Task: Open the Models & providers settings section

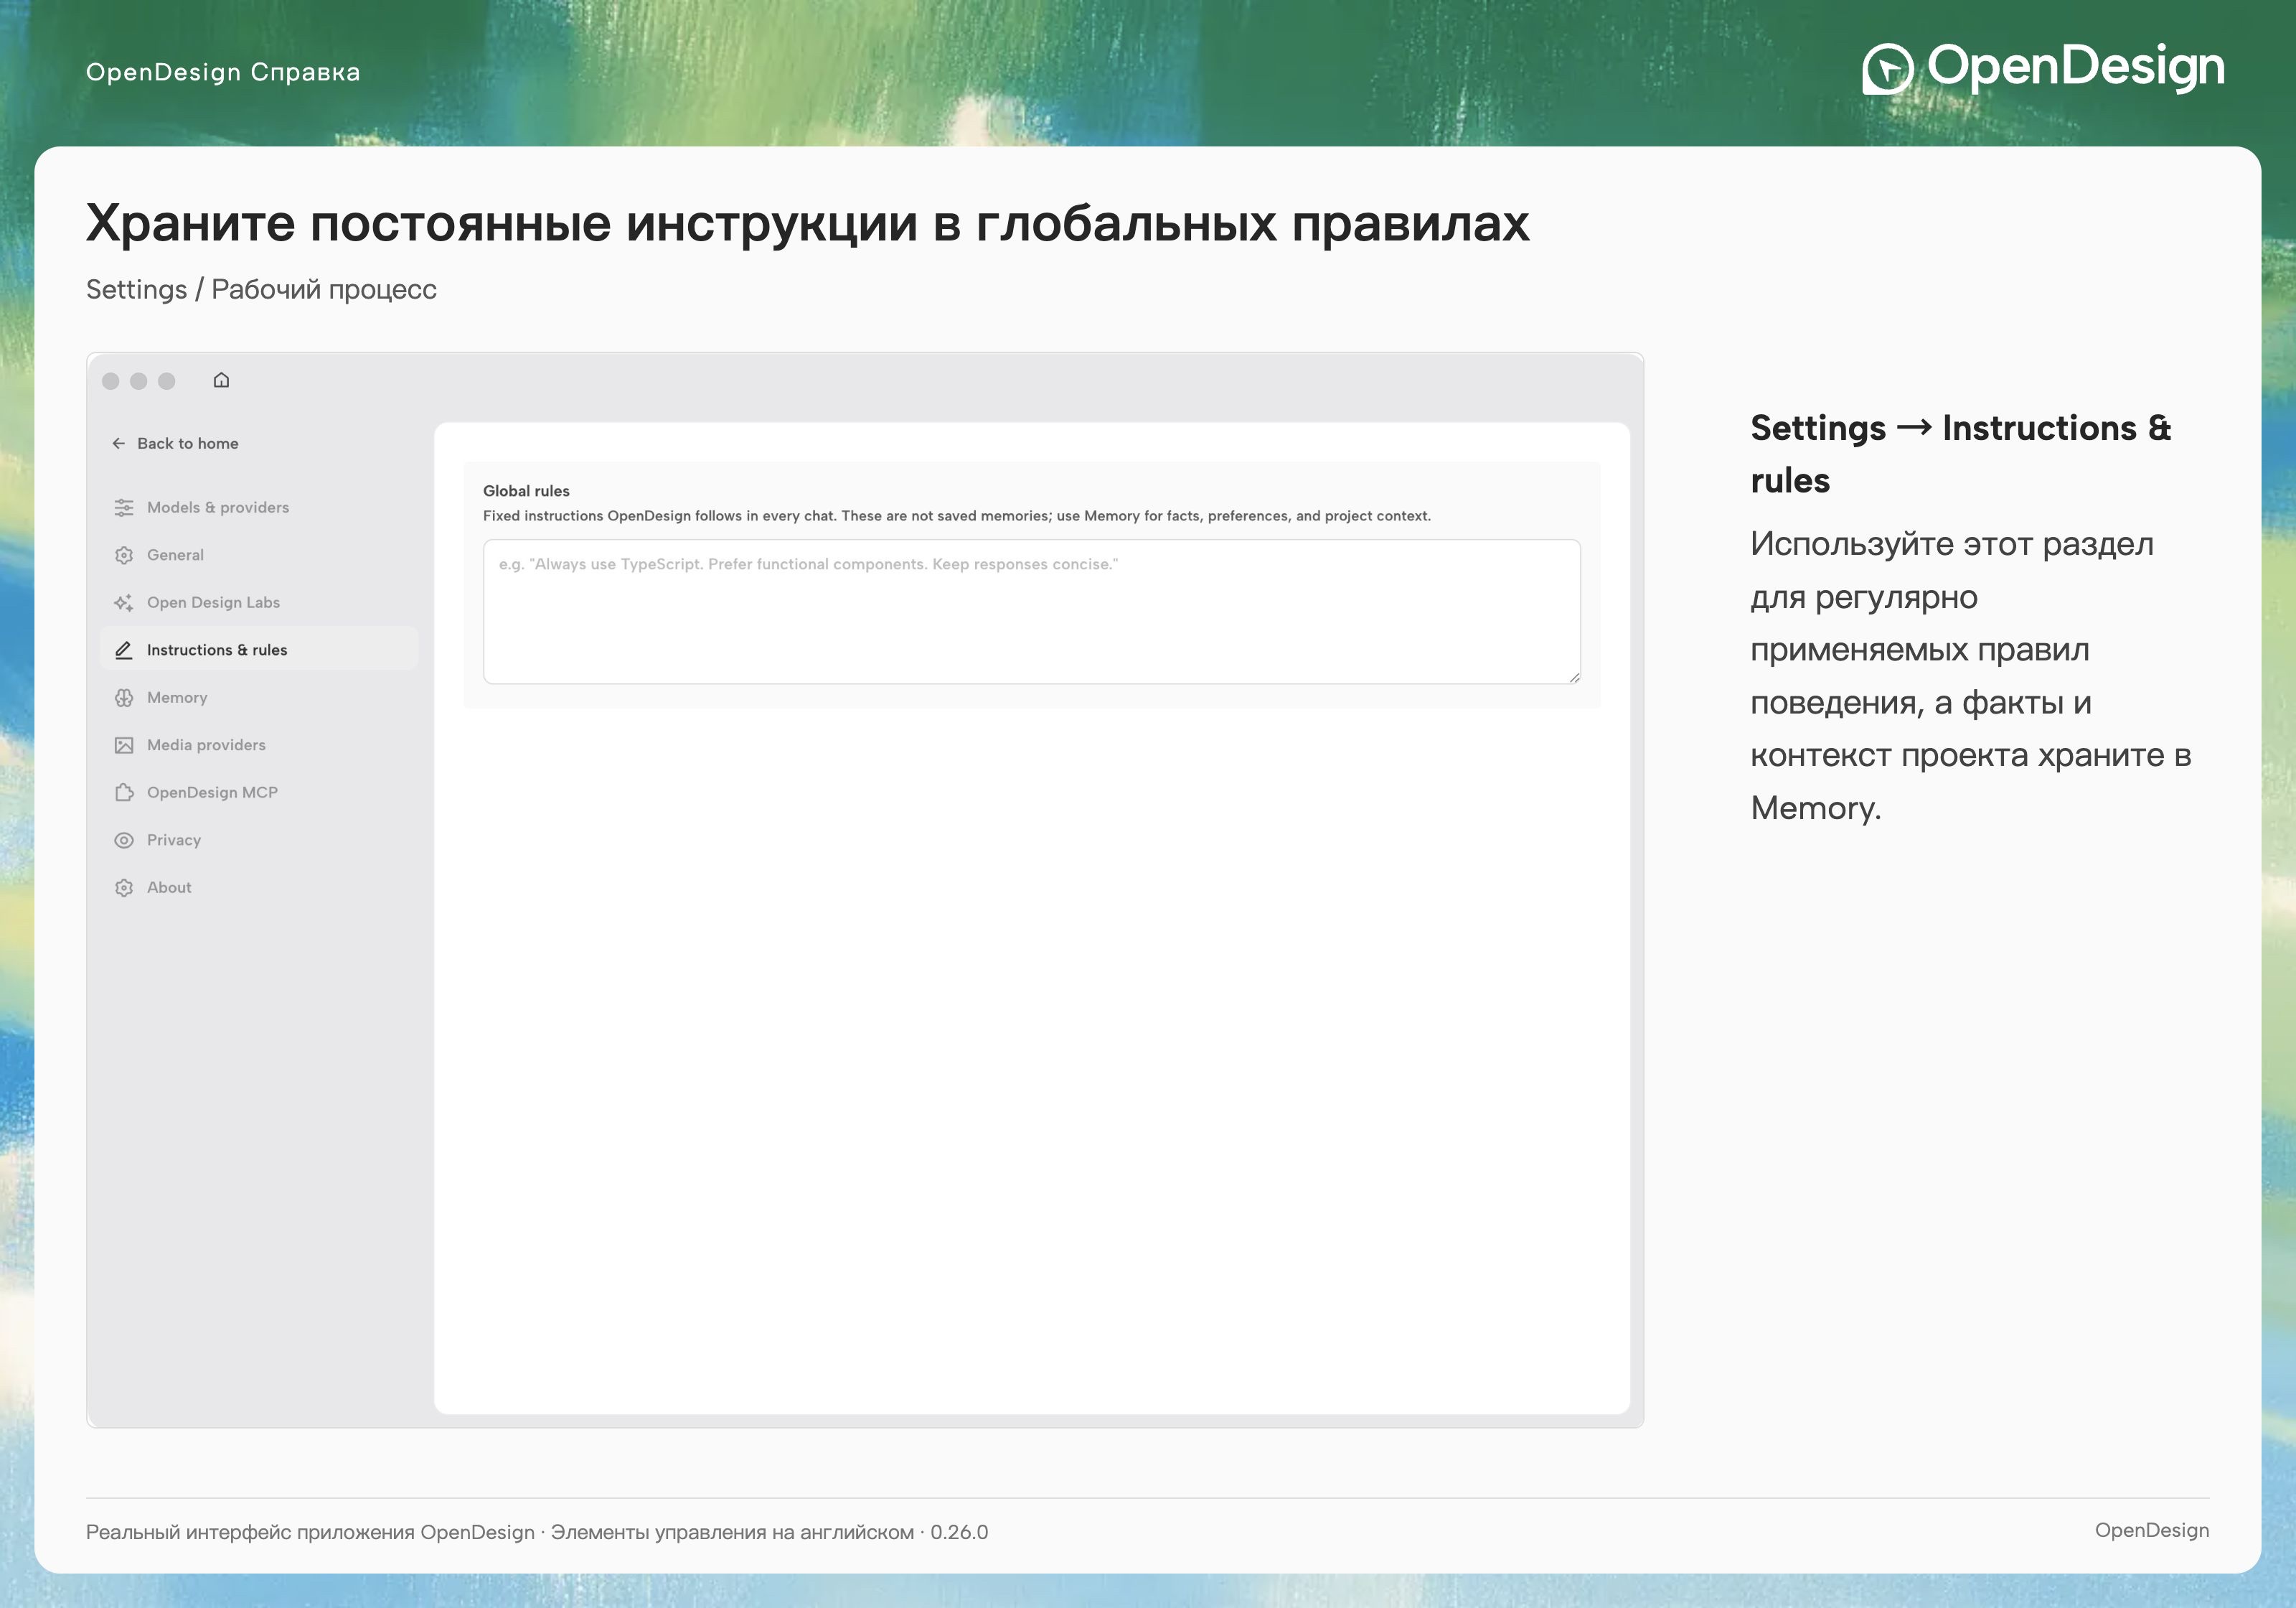Action: [x=259, y=508]
